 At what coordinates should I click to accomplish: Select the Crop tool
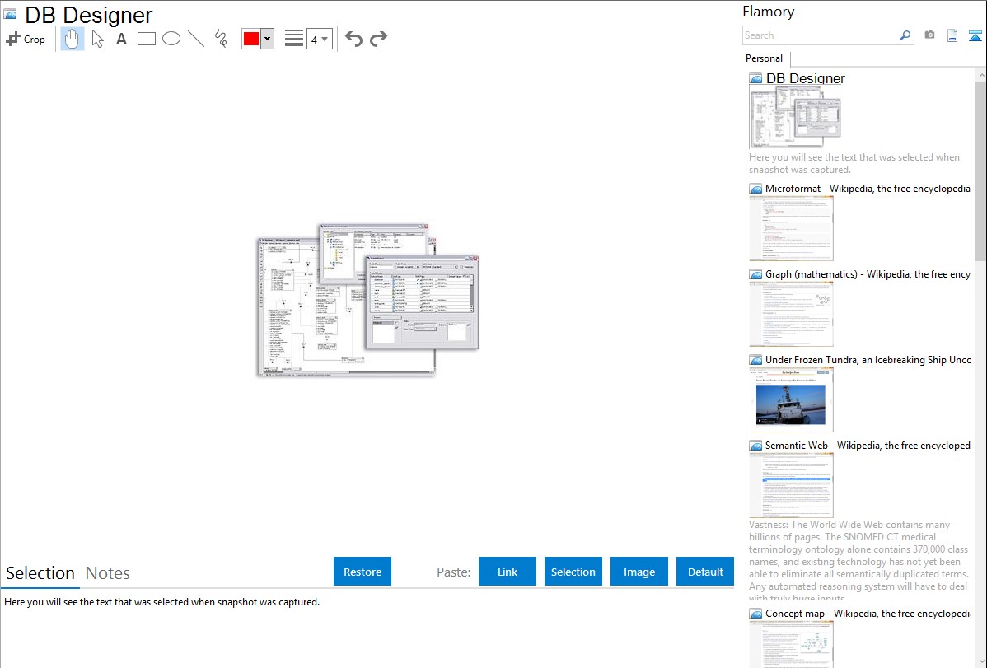click(26, 39)
